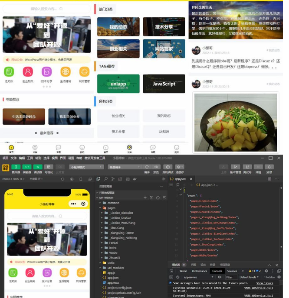Click the 创业相关 button under 所有分类
The image size is (289, 298).
pyautogui.click(x=118, y=116)
